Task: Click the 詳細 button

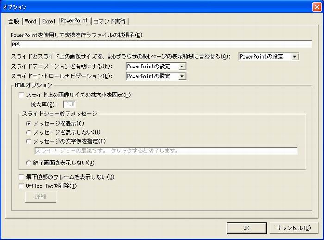Action: click(41, 197)
